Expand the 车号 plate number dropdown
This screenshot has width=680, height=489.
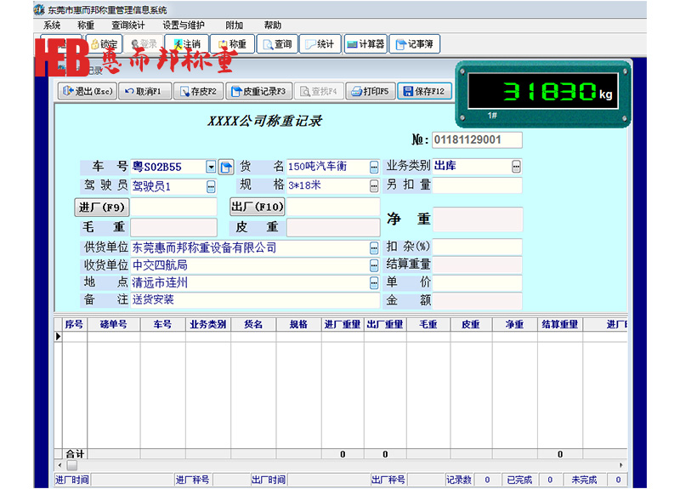pyautogui.click(x=212, y=167)
